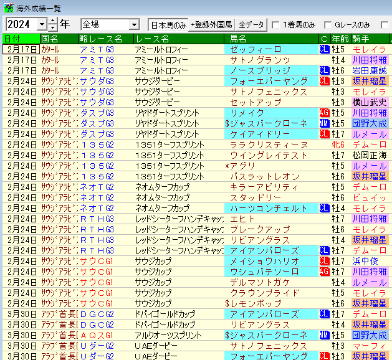Click the blue CL badge beside ハーツコンチェルト
The image size is (392, 360).
[x=324, y=208]
